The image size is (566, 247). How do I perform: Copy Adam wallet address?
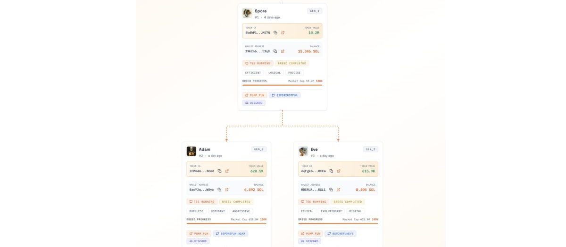219,189
